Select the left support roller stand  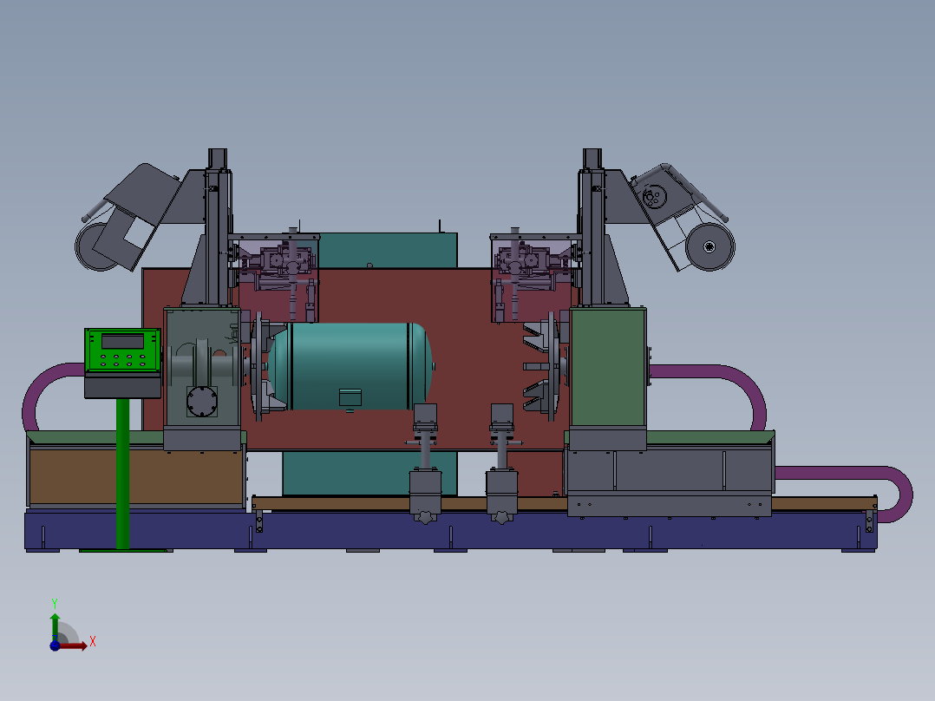click(425, 464)
